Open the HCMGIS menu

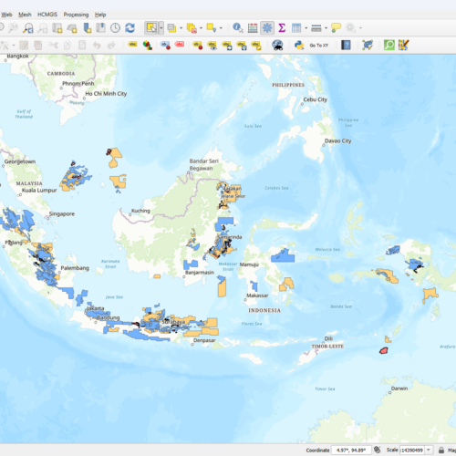pyautogui.click(x=47, y=15)
